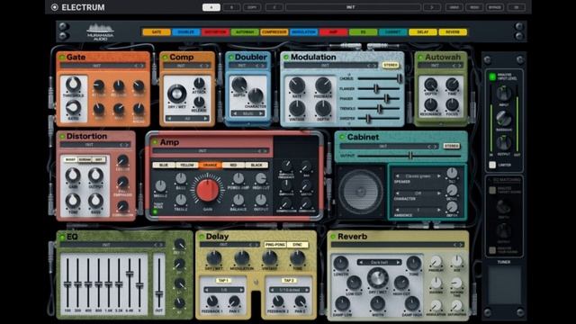Open the Modulation preset selector
This screenshot has height=324, width=576.
point(331,66)
